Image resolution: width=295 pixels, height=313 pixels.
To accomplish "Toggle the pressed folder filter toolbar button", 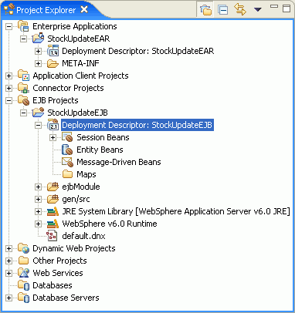I will pyautogui.click(x=205, y=10).
